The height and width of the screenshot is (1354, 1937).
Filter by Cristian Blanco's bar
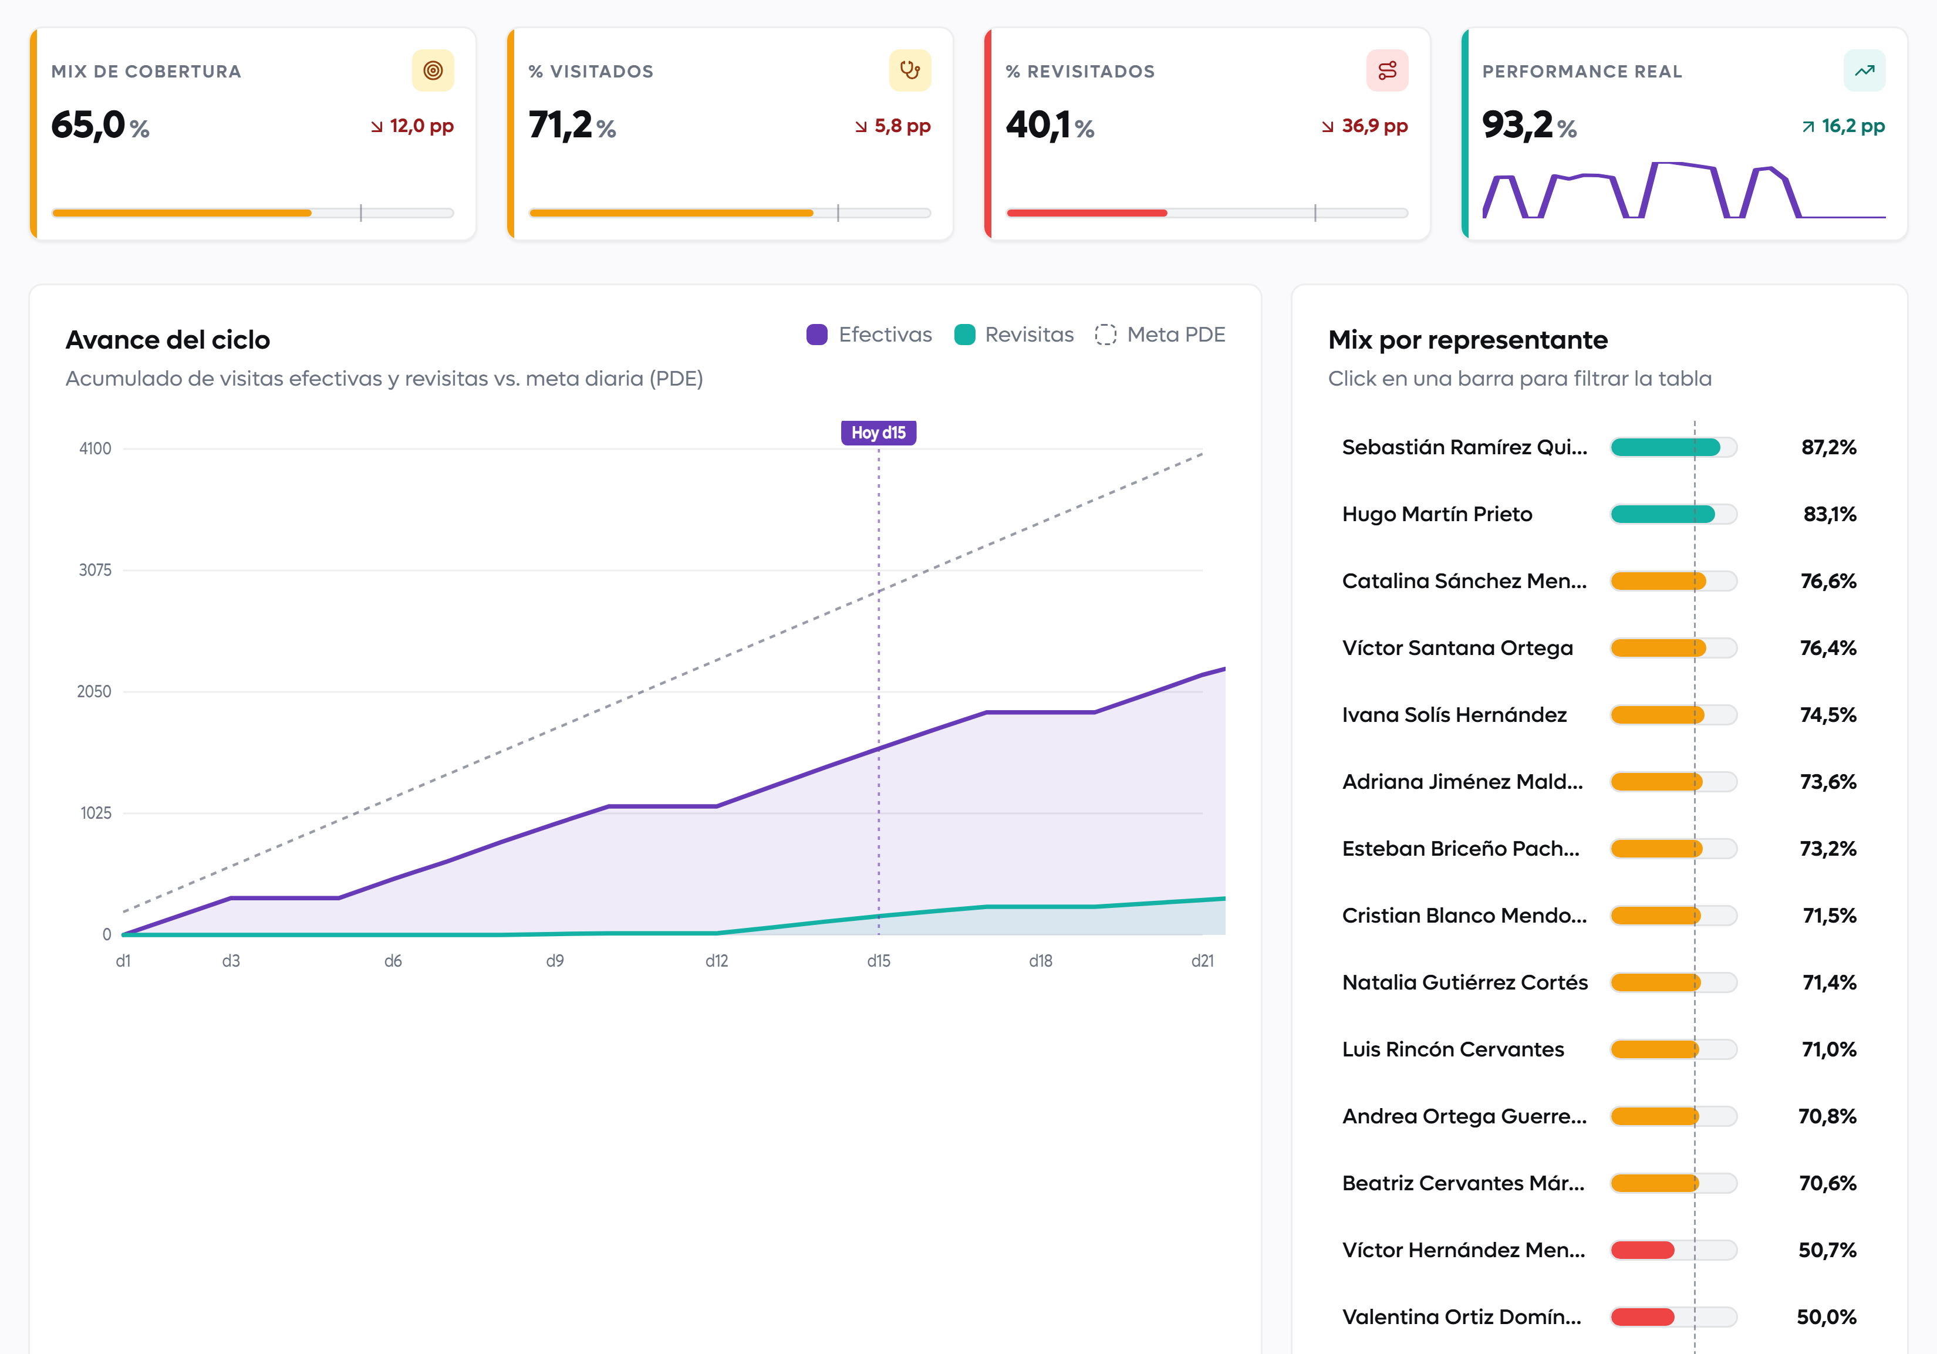pos(1673,916)
